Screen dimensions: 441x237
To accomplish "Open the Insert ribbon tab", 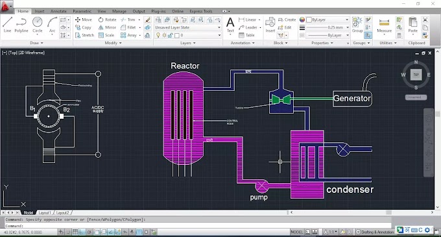I will (40, 11).
